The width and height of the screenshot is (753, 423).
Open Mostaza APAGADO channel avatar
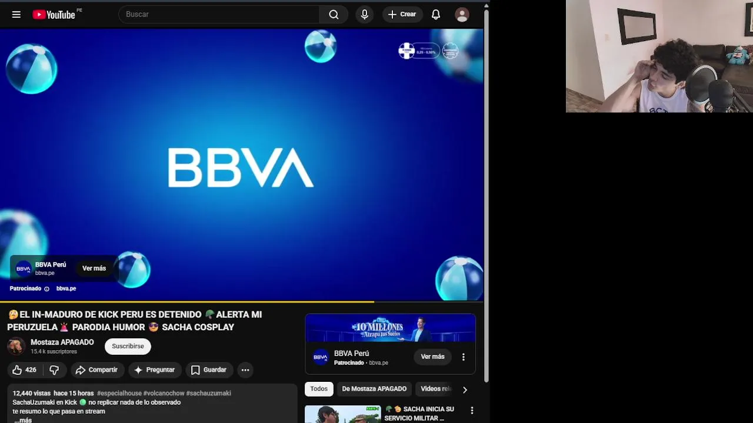[x=16, y=347]
